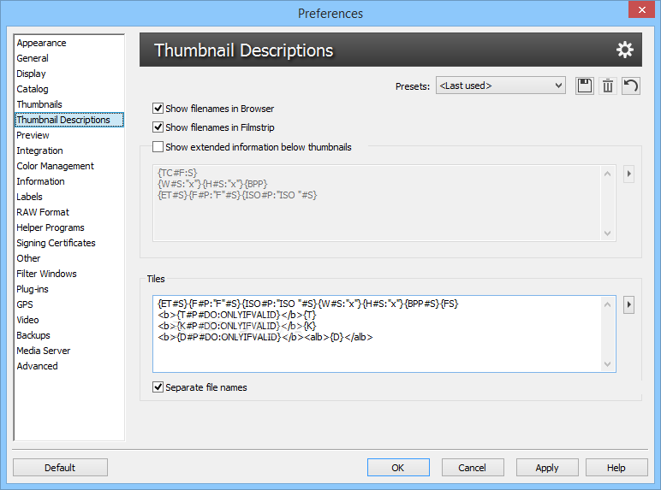661x490 pixels.
Task: Click the Cancel button
Action: coord(473,468)
